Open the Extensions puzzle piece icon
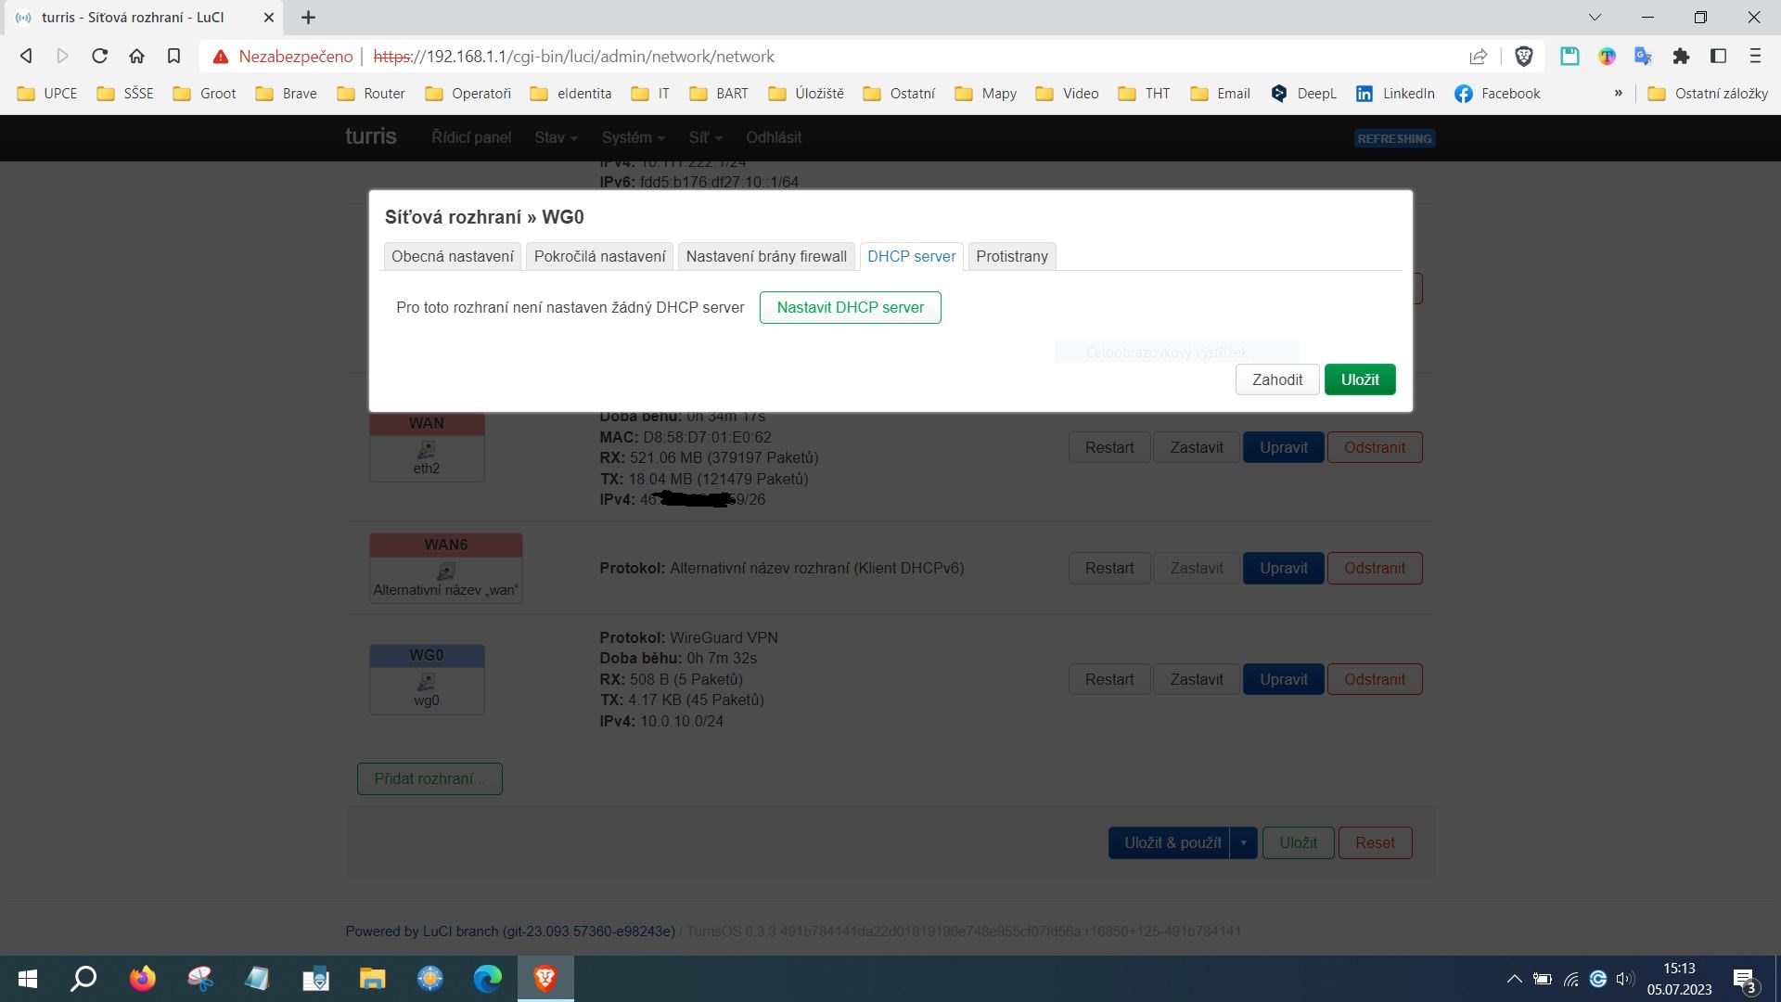Screen dimensions: 1781x1002 click(1681, 57)
